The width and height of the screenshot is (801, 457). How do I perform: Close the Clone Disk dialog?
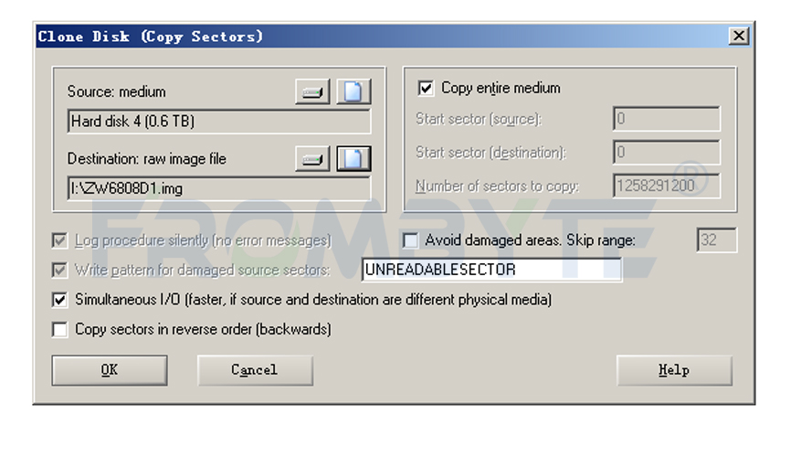[x=739, y=37]
